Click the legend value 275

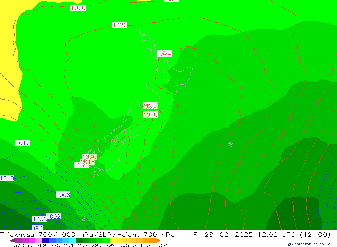click(x=55, y=245)
